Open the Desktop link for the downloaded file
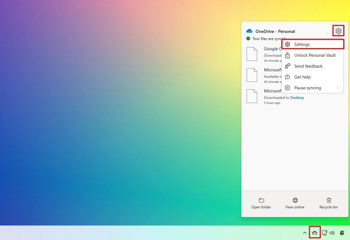Viewport: 350px width, 240px height. pos(297,97)
